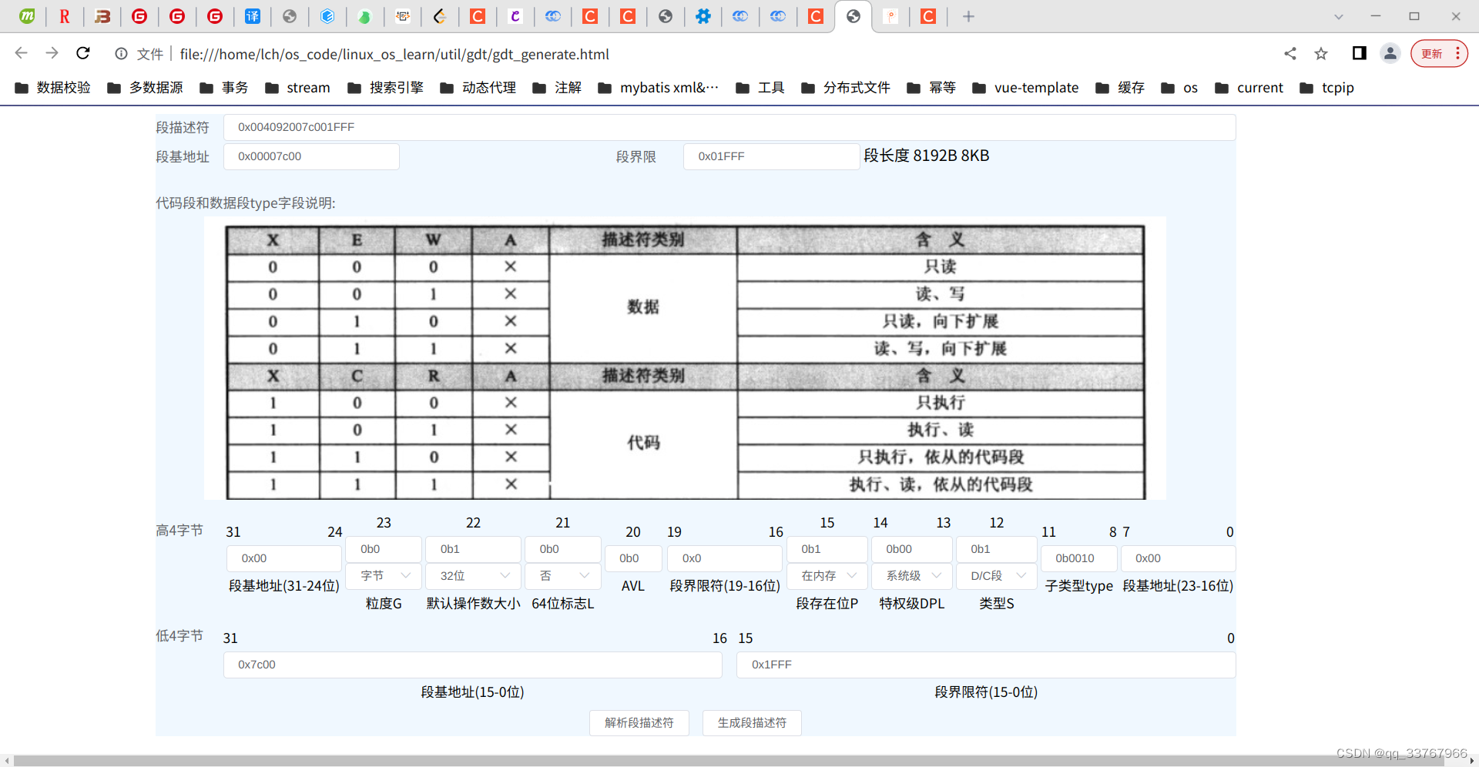This screenshot has width=1479, height=767.
Task: Expand the 粒度G 字节 dropdown
Action: (384, 576)
